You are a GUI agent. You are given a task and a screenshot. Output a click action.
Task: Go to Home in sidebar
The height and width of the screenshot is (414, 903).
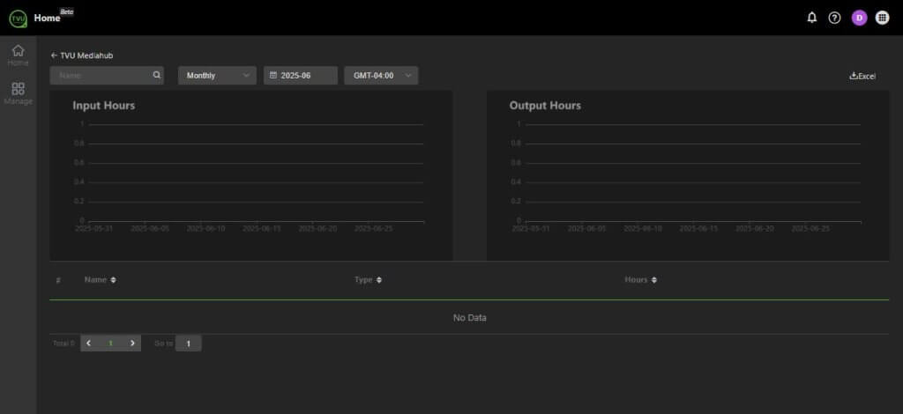pos(18,55)
